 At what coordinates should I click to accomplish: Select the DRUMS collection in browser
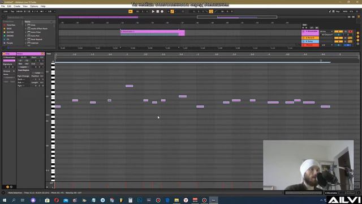click(x=10, y=36)
